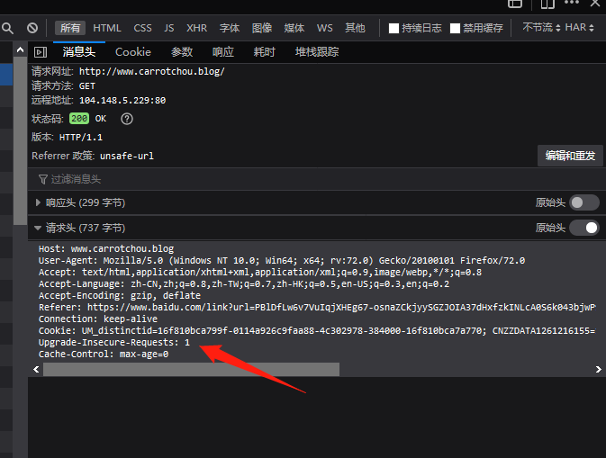The width and height of the screenshot is (606, 458).
Task: Click the up arrow of vertical scrollbar
Action: coord(20,49)
